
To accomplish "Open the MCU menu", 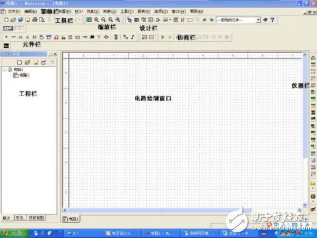I will coord(78,12).
